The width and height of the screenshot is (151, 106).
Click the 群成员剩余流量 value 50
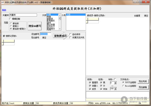(78, 103)
